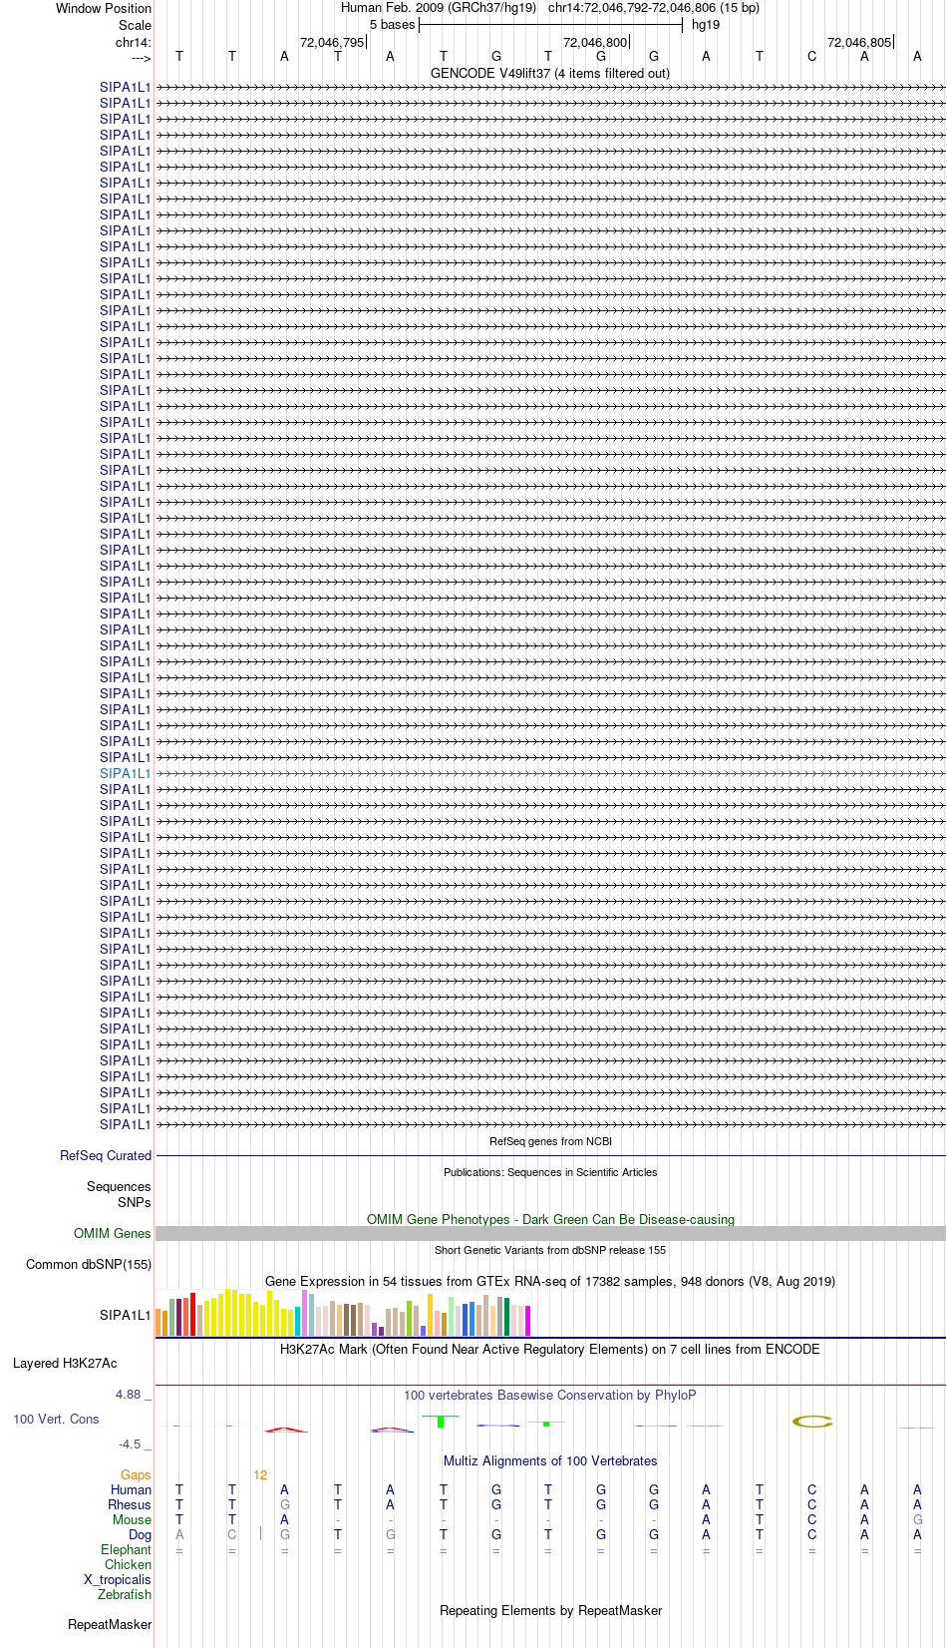
Task: Open the RefSeq Curated track label
Action: [106, 1155]
